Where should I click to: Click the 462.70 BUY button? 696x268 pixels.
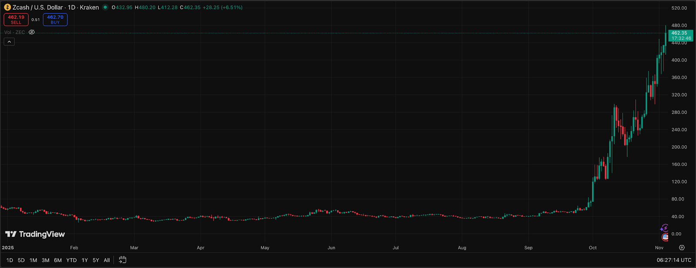pos(55,20)
